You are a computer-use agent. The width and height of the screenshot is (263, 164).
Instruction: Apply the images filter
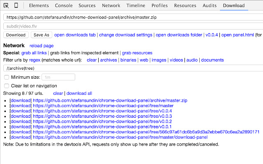159,60
